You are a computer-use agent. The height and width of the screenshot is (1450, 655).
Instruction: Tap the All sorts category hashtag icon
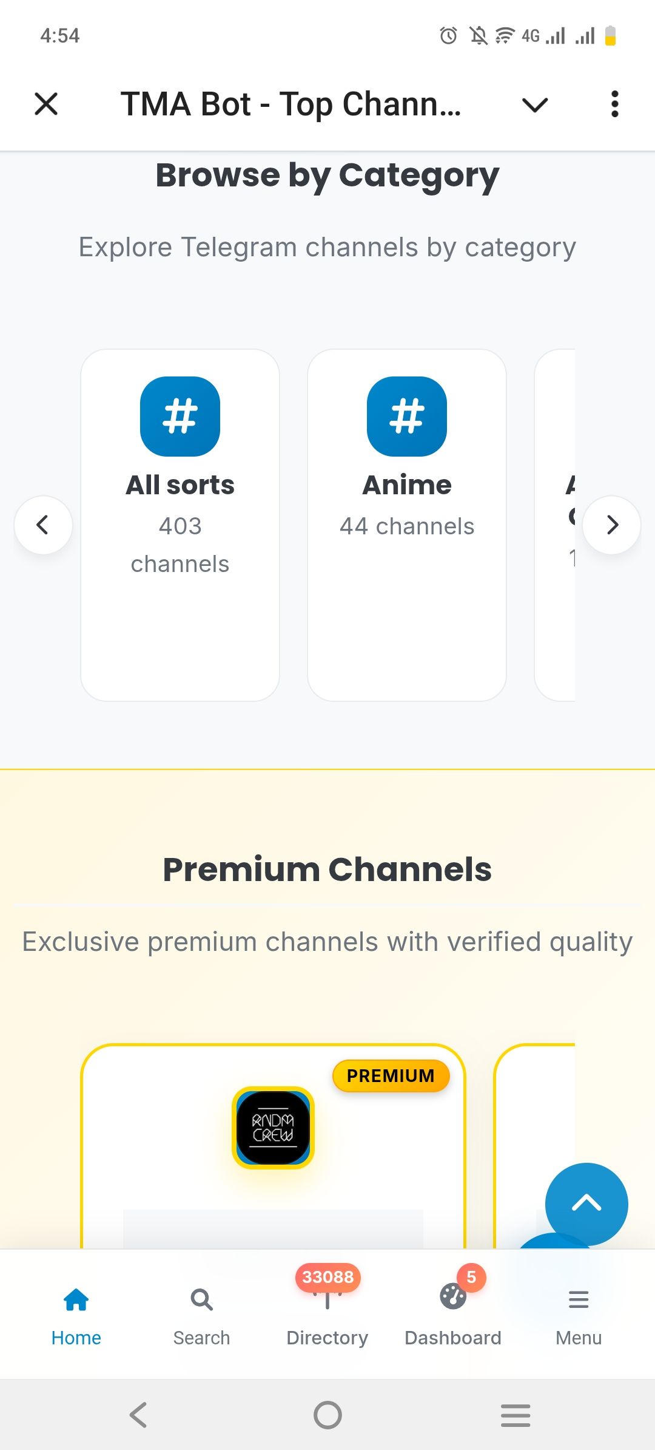180,415
